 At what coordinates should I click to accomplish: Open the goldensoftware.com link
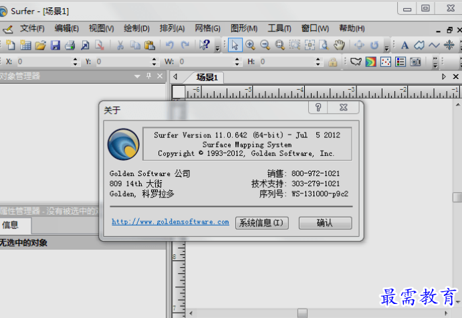(170, 222)
